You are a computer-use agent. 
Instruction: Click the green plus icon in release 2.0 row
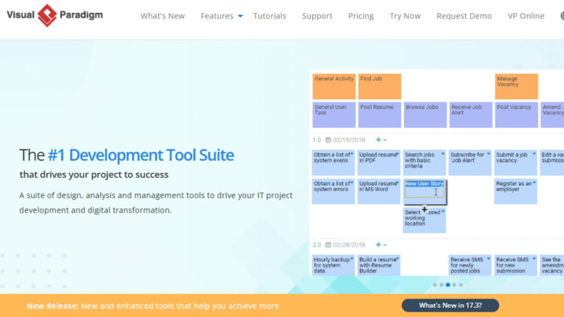378,245
